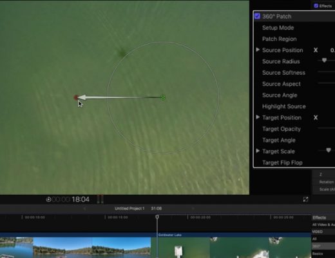Click the Source Position X value field

pyautogui.click(x=332, y=50)
